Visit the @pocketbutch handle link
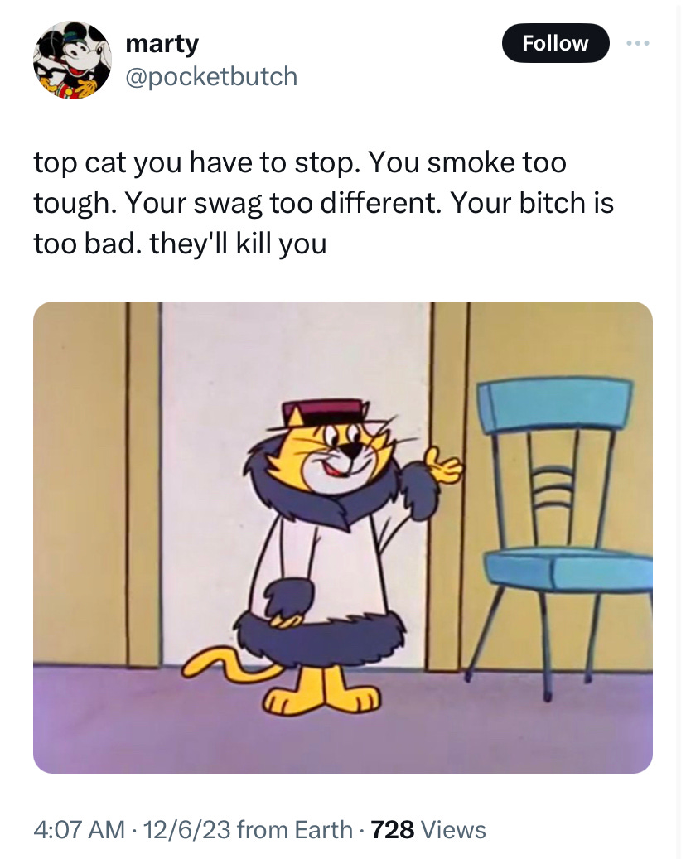This screenshot has width=686, height=859. 211,76
